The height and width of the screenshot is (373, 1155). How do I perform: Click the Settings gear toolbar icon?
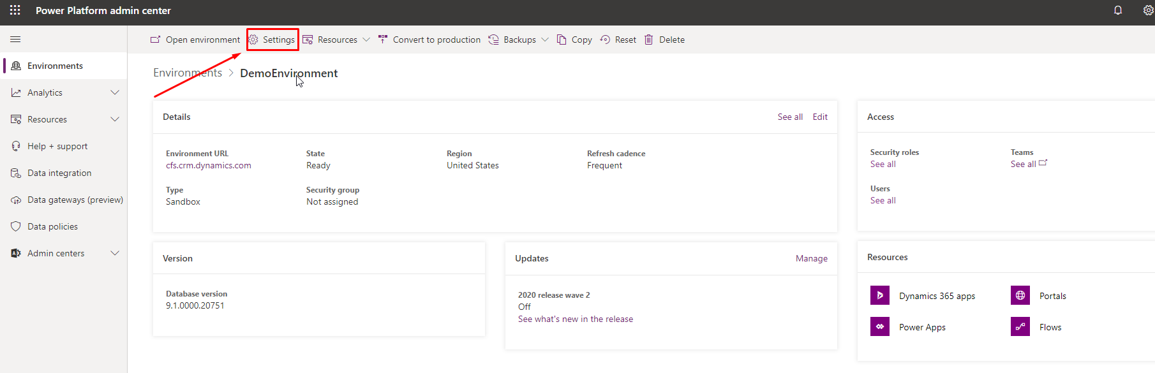click(253, 40)
